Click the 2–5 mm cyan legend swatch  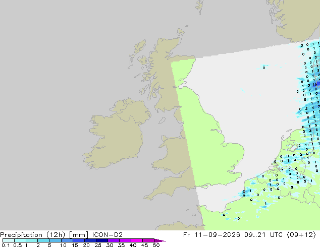pyautogui.click(x=44, y=240)
